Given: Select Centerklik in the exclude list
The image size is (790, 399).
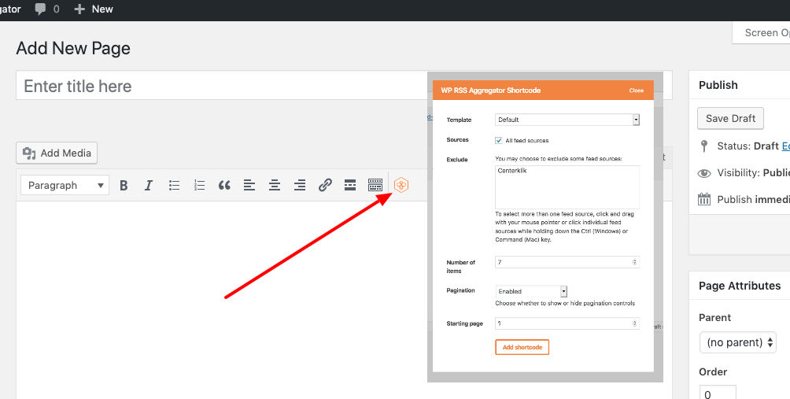Looking at the screenshot, I should click(x=512, y=171).
